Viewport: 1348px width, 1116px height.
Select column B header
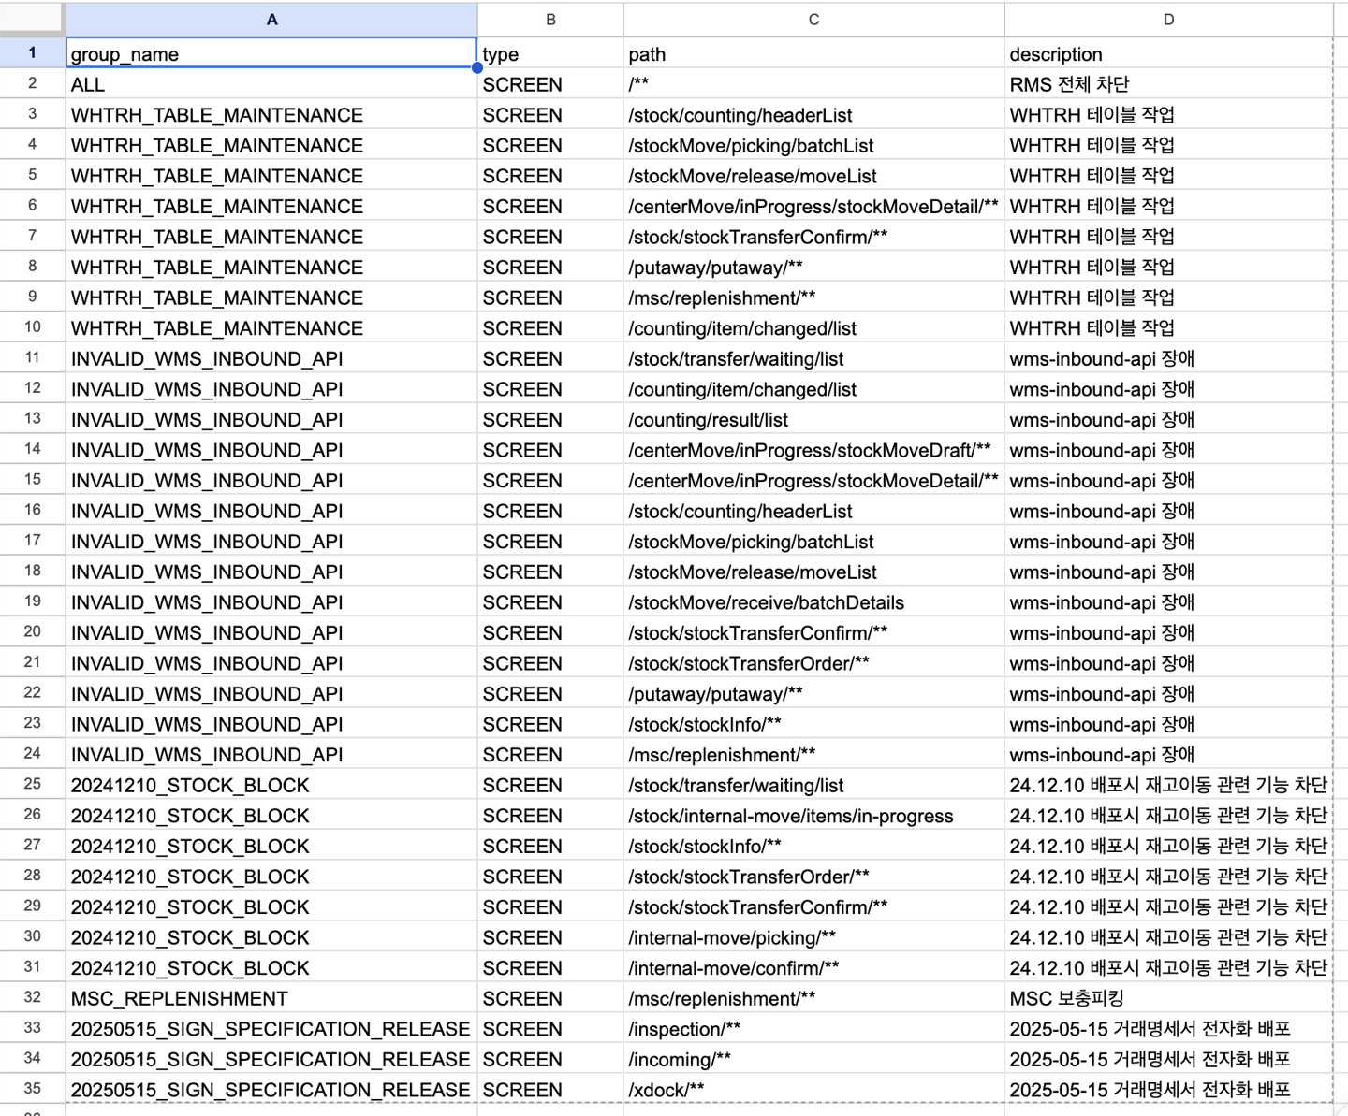point(550,20)
